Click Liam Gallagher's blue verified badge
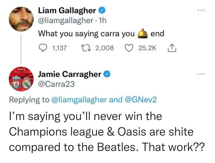This screenshot has width=215, height=163. pyautogui.click(x=101, y=10)
